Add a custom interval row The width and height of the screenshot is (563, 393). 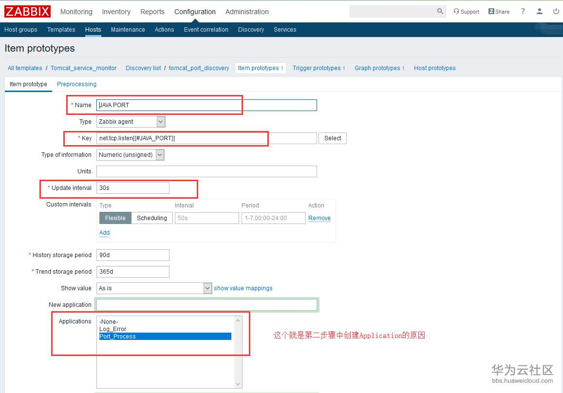(x=105, y=233)
